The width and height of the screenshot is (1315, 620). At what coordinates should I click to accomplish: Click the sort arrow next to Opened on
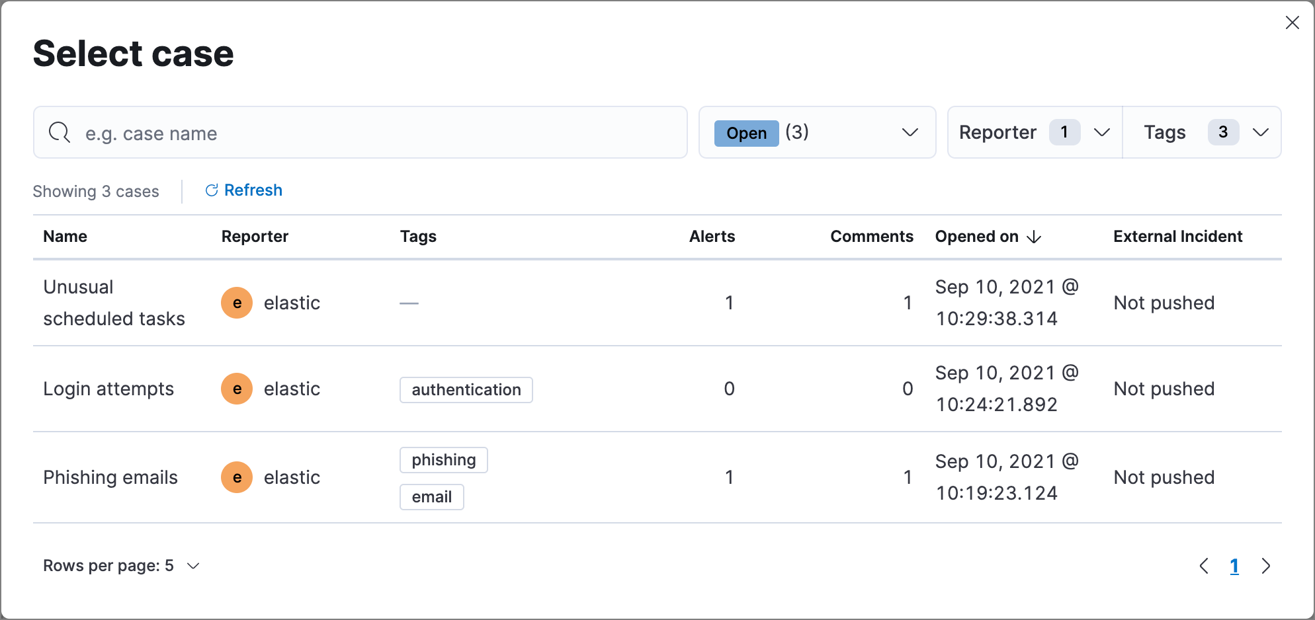point(1033,237)
